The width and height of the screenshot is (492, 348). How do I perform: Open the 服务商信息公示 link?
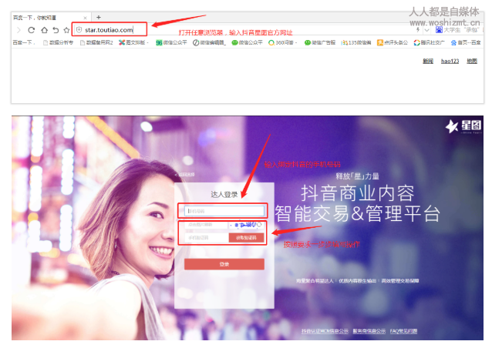[369, 331]
